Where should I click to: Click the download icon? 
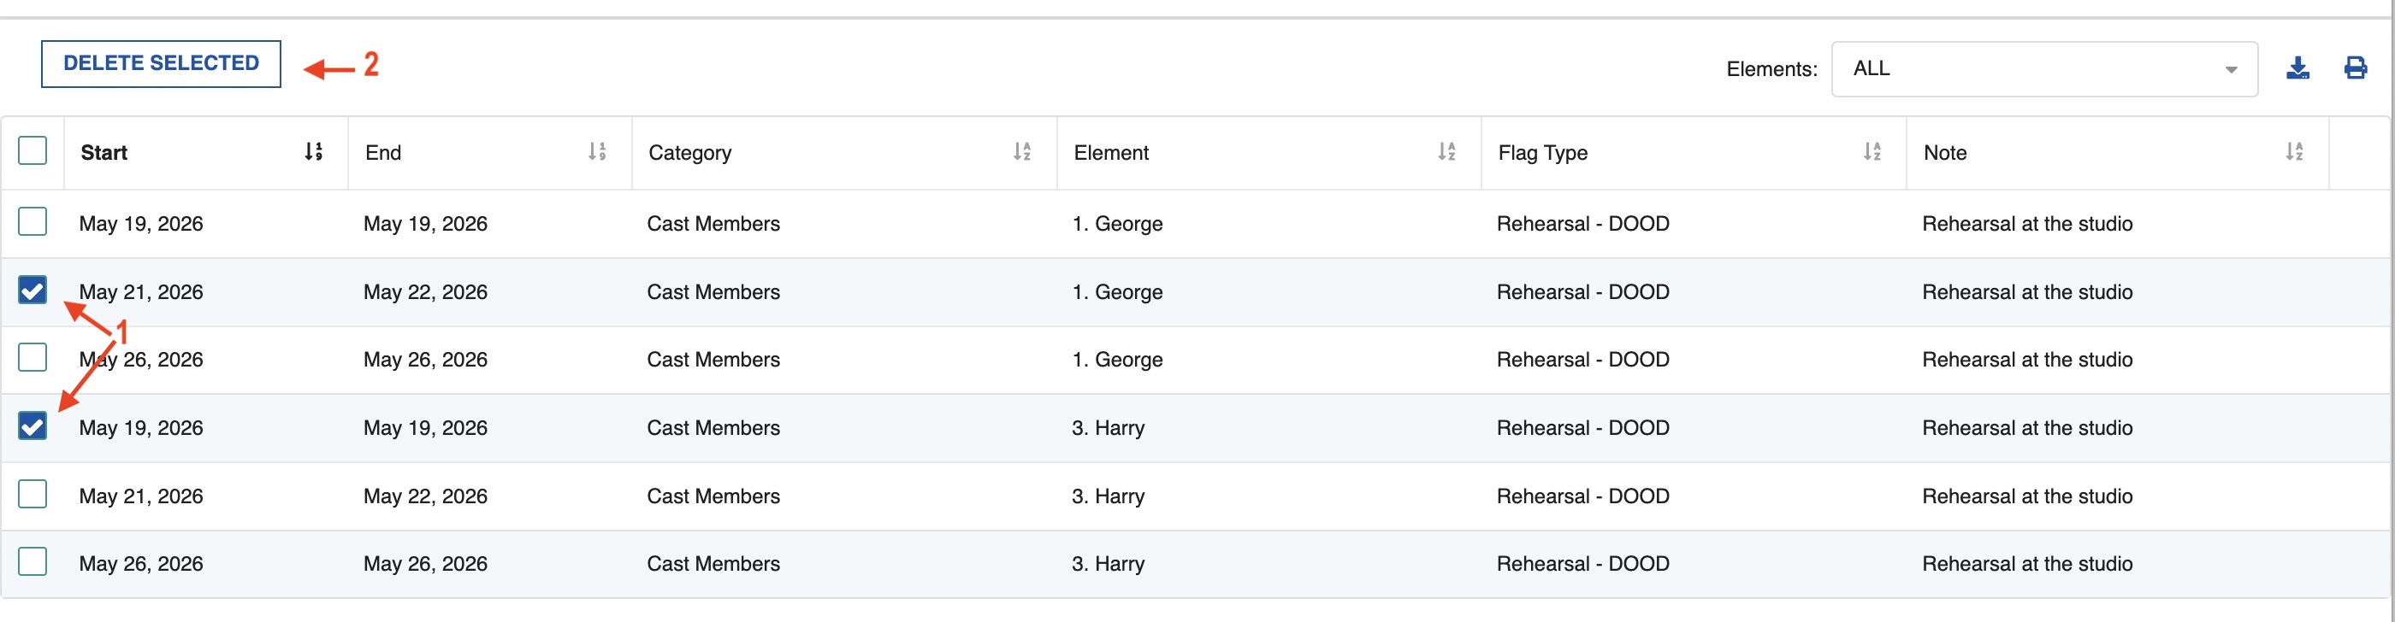click(x=2297, y=68)
